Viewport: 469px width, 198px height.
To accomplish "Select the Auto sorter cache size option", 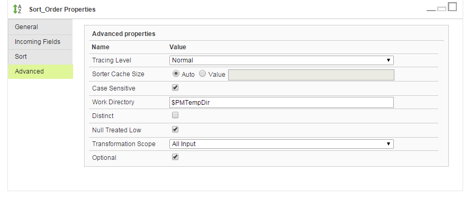I will 176,74.
